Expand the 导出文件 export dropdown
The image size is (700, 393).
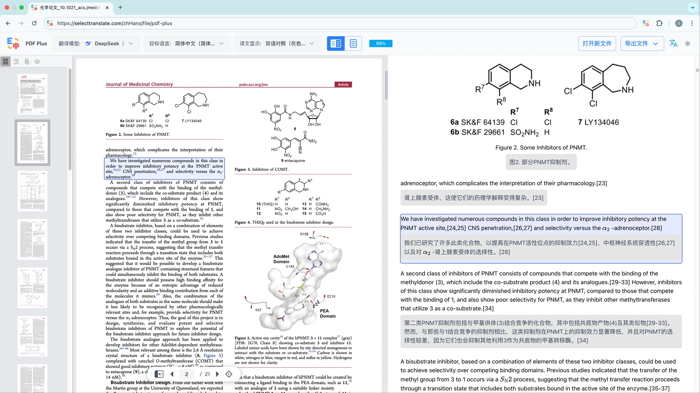point(642,43)
